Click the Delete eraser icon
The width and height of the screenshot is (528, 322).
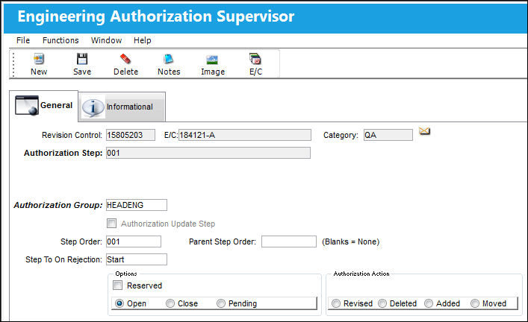(125, 59)
